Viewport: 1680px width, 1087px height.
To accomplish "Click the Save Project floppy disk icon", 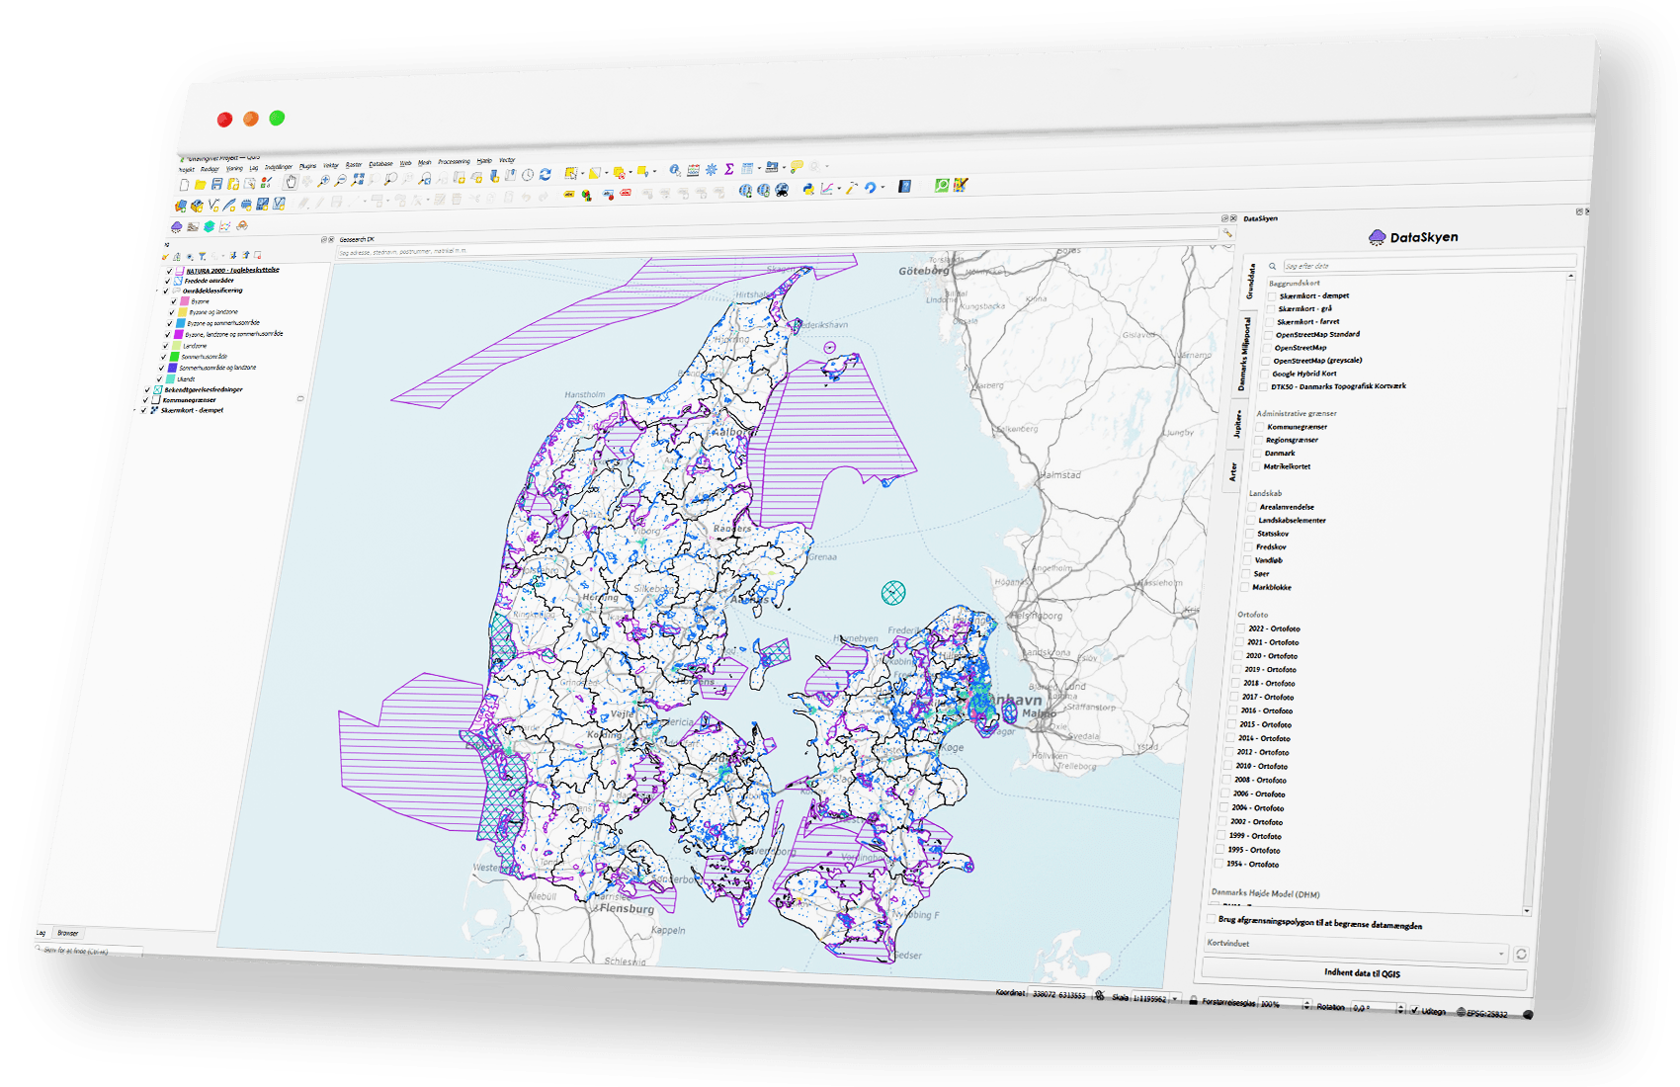I will [x=216, y=184].
